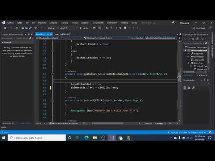Open File Explorer from the taskbar
The width and height of the screenshot is (215, 161).
coord(95,138)
